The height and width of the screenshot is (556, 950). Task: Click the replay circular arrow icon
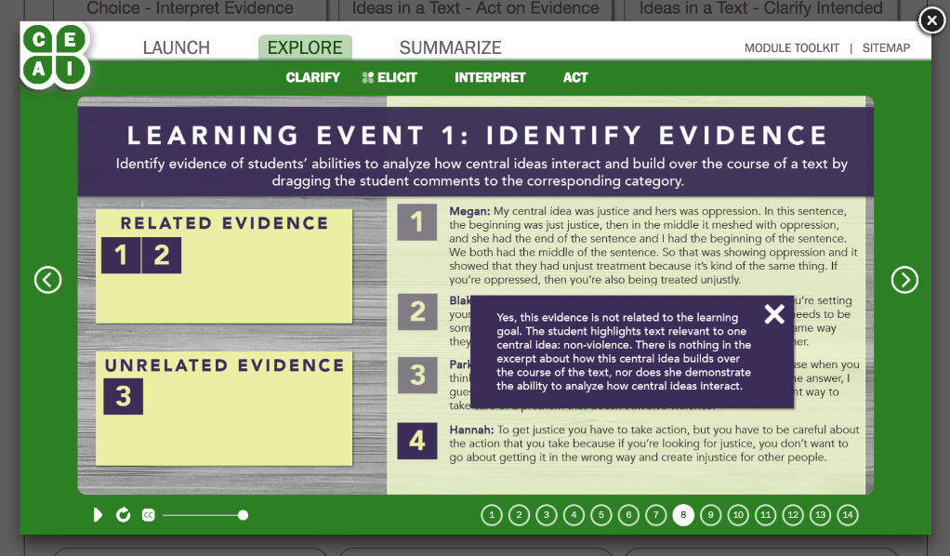pos(123,515)
